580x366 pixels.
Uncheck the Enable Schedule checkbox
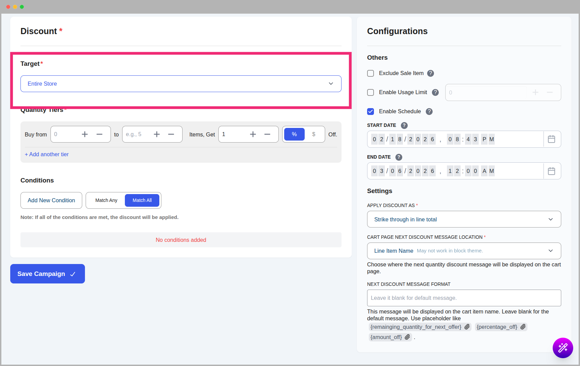point(371,112)
